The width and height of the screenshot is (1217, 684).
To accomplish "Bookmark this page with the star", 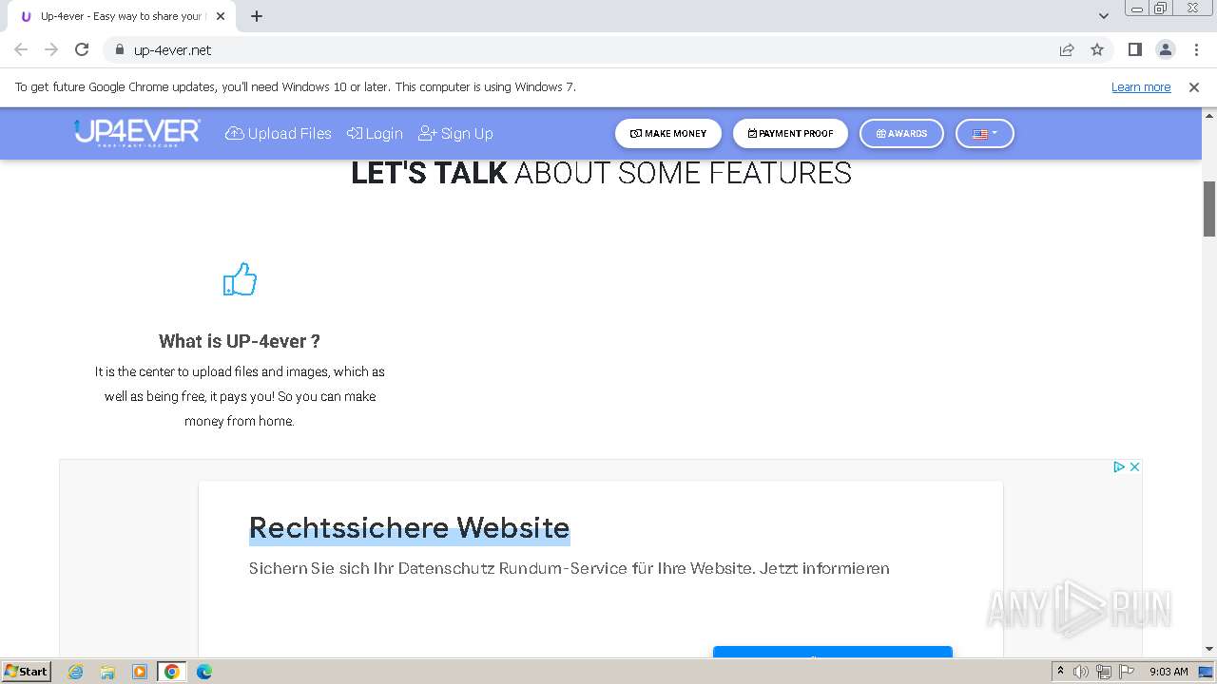I will tap(1097, 49).
